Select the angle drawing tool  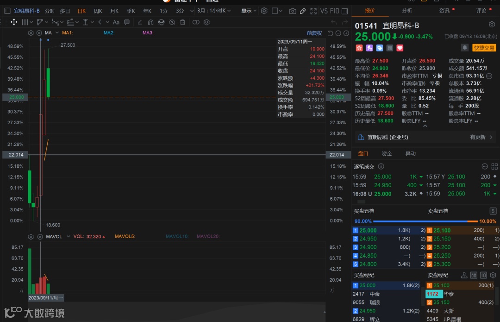click(x=140, y=22)
